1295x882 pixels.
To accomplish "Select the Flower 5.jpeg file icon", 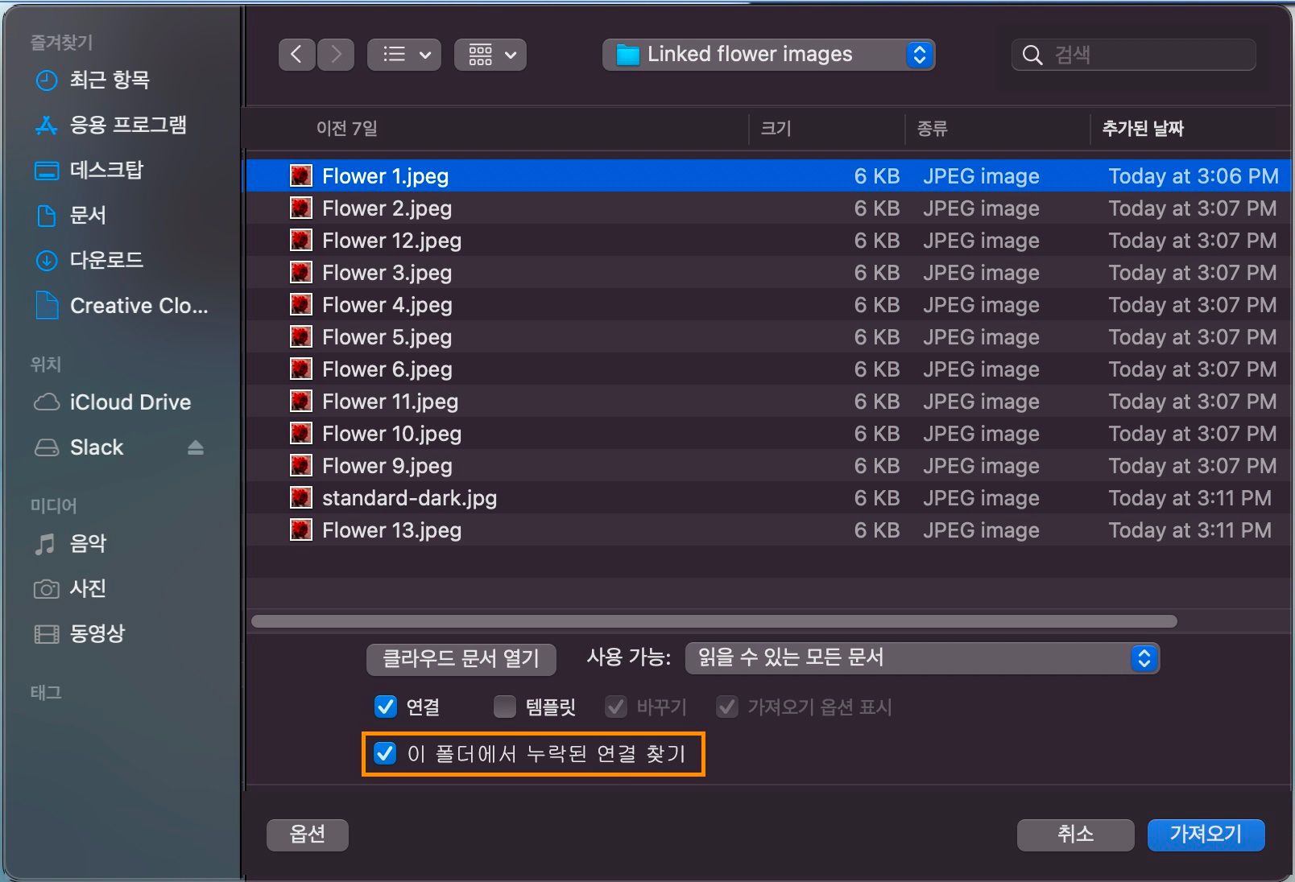I will 301,337.
